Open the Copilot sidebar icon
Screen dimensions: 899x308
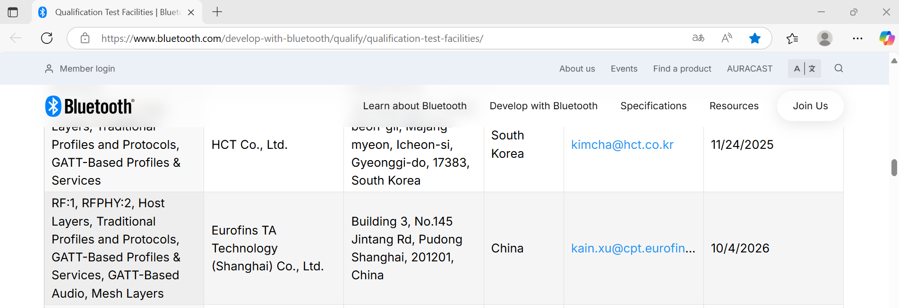pyautogui.click(x=886, y=38)
